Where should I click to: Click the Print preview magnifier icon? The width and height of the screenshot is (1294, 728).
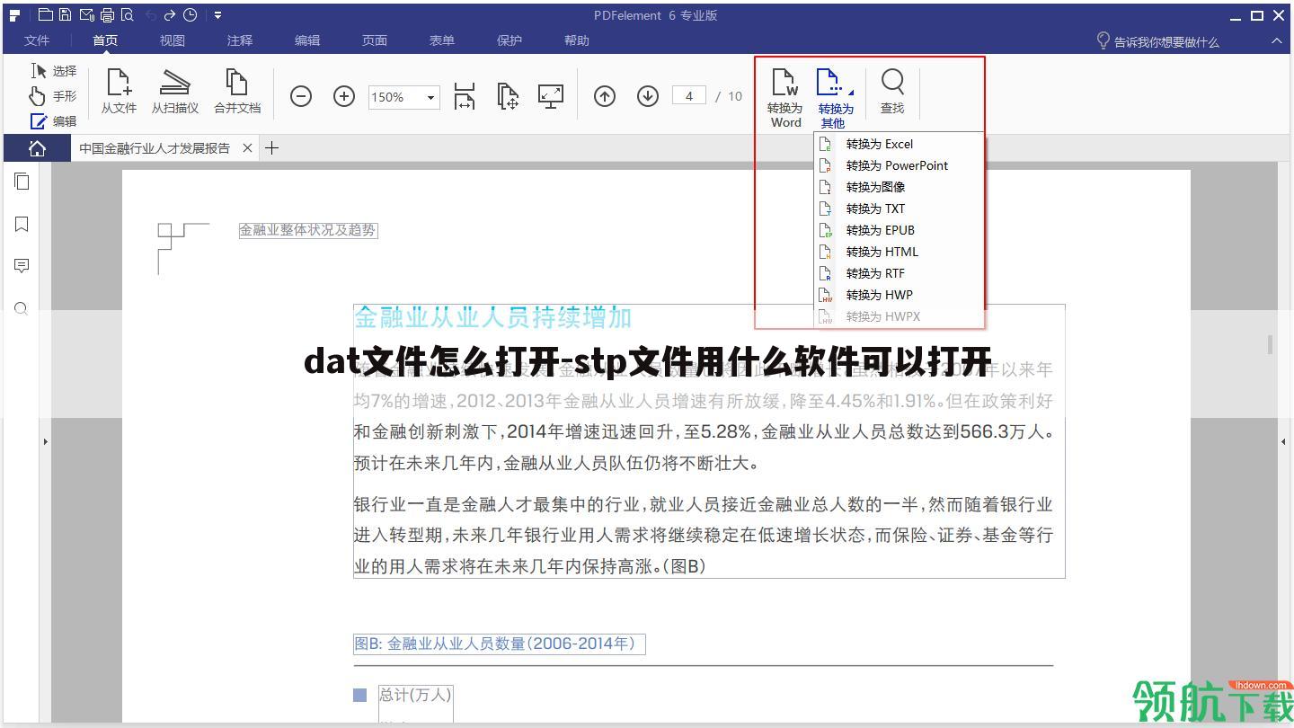click(x=127, y=14)
